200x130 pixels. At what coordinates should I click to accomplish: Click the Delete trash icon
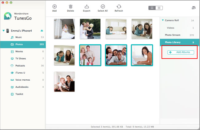pos(70,6)
